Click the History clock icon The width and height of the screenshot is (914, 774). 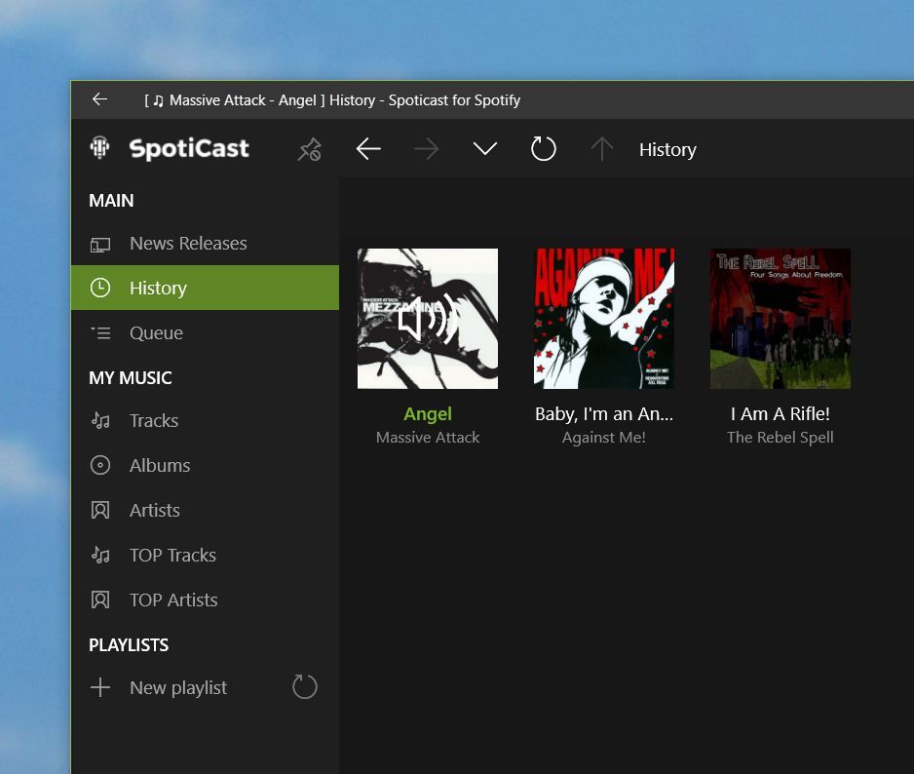pyautogui.click(x=100, y=288)
